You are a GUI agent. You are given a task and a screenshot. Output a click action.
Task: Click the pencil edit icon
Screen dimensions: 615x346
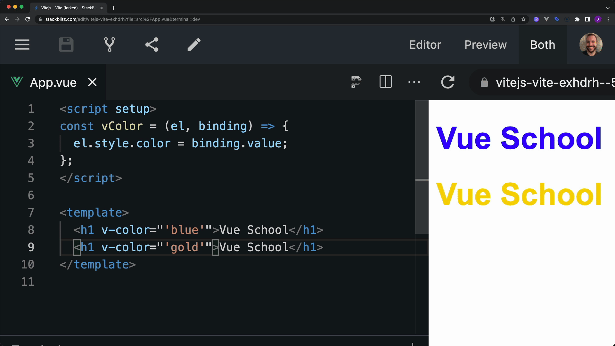tap(194, 45)
